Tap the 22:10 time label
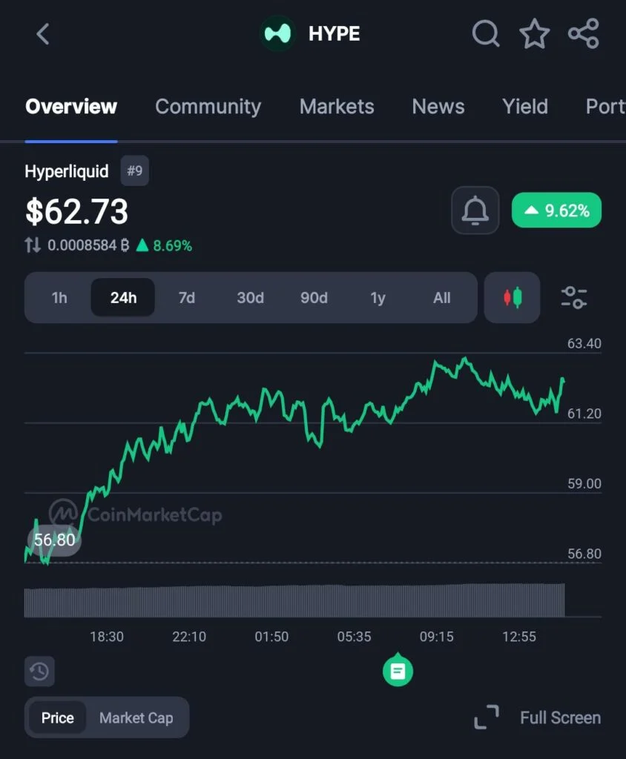The image size is (626, 759). pyautogui.click(x=189, y=636)
